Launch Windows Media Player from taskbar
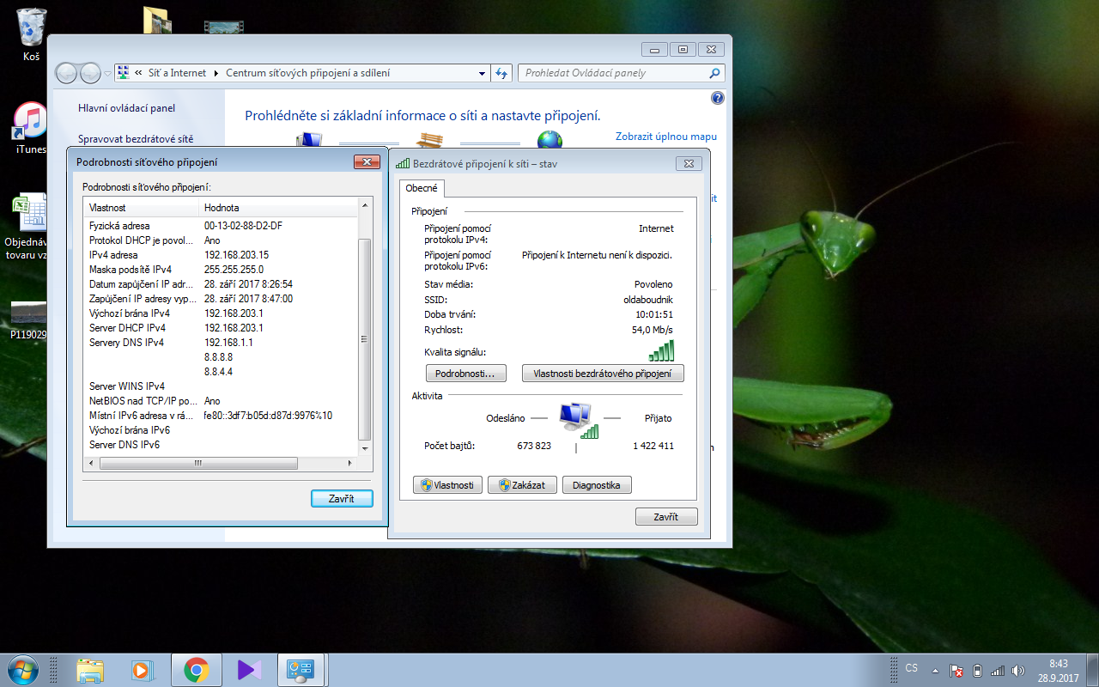Screen dimensions: 1099x687 [x=141, y=670]
